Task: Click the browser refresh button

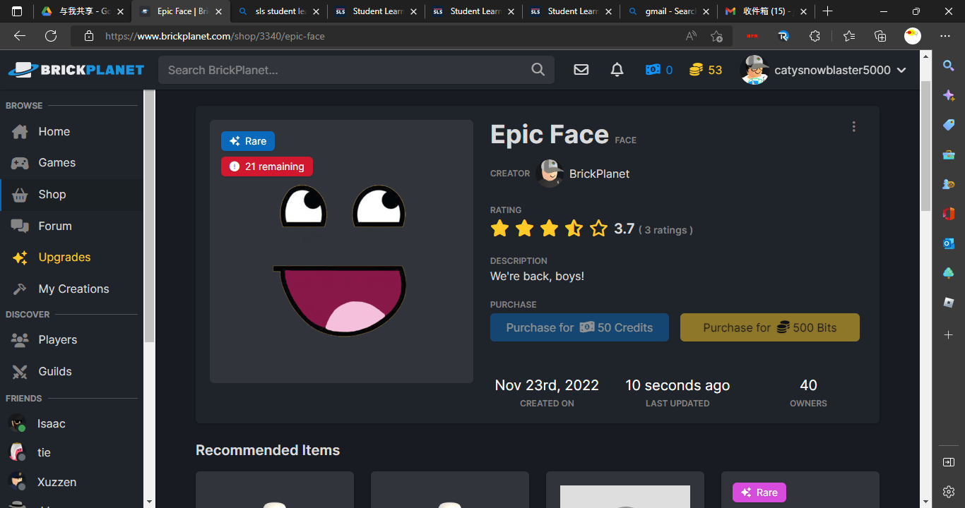Action: click(51, 36)
